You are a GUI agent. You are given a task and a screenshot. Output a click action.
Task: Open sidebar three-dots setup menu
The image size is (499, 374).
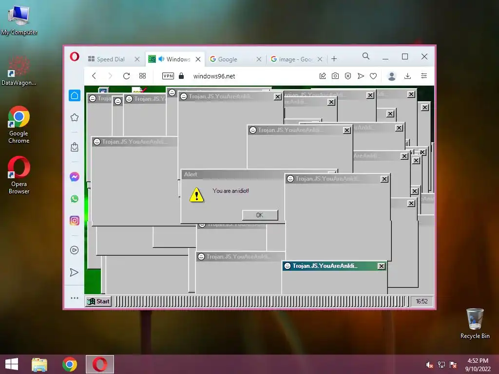[x=75, y=298]
